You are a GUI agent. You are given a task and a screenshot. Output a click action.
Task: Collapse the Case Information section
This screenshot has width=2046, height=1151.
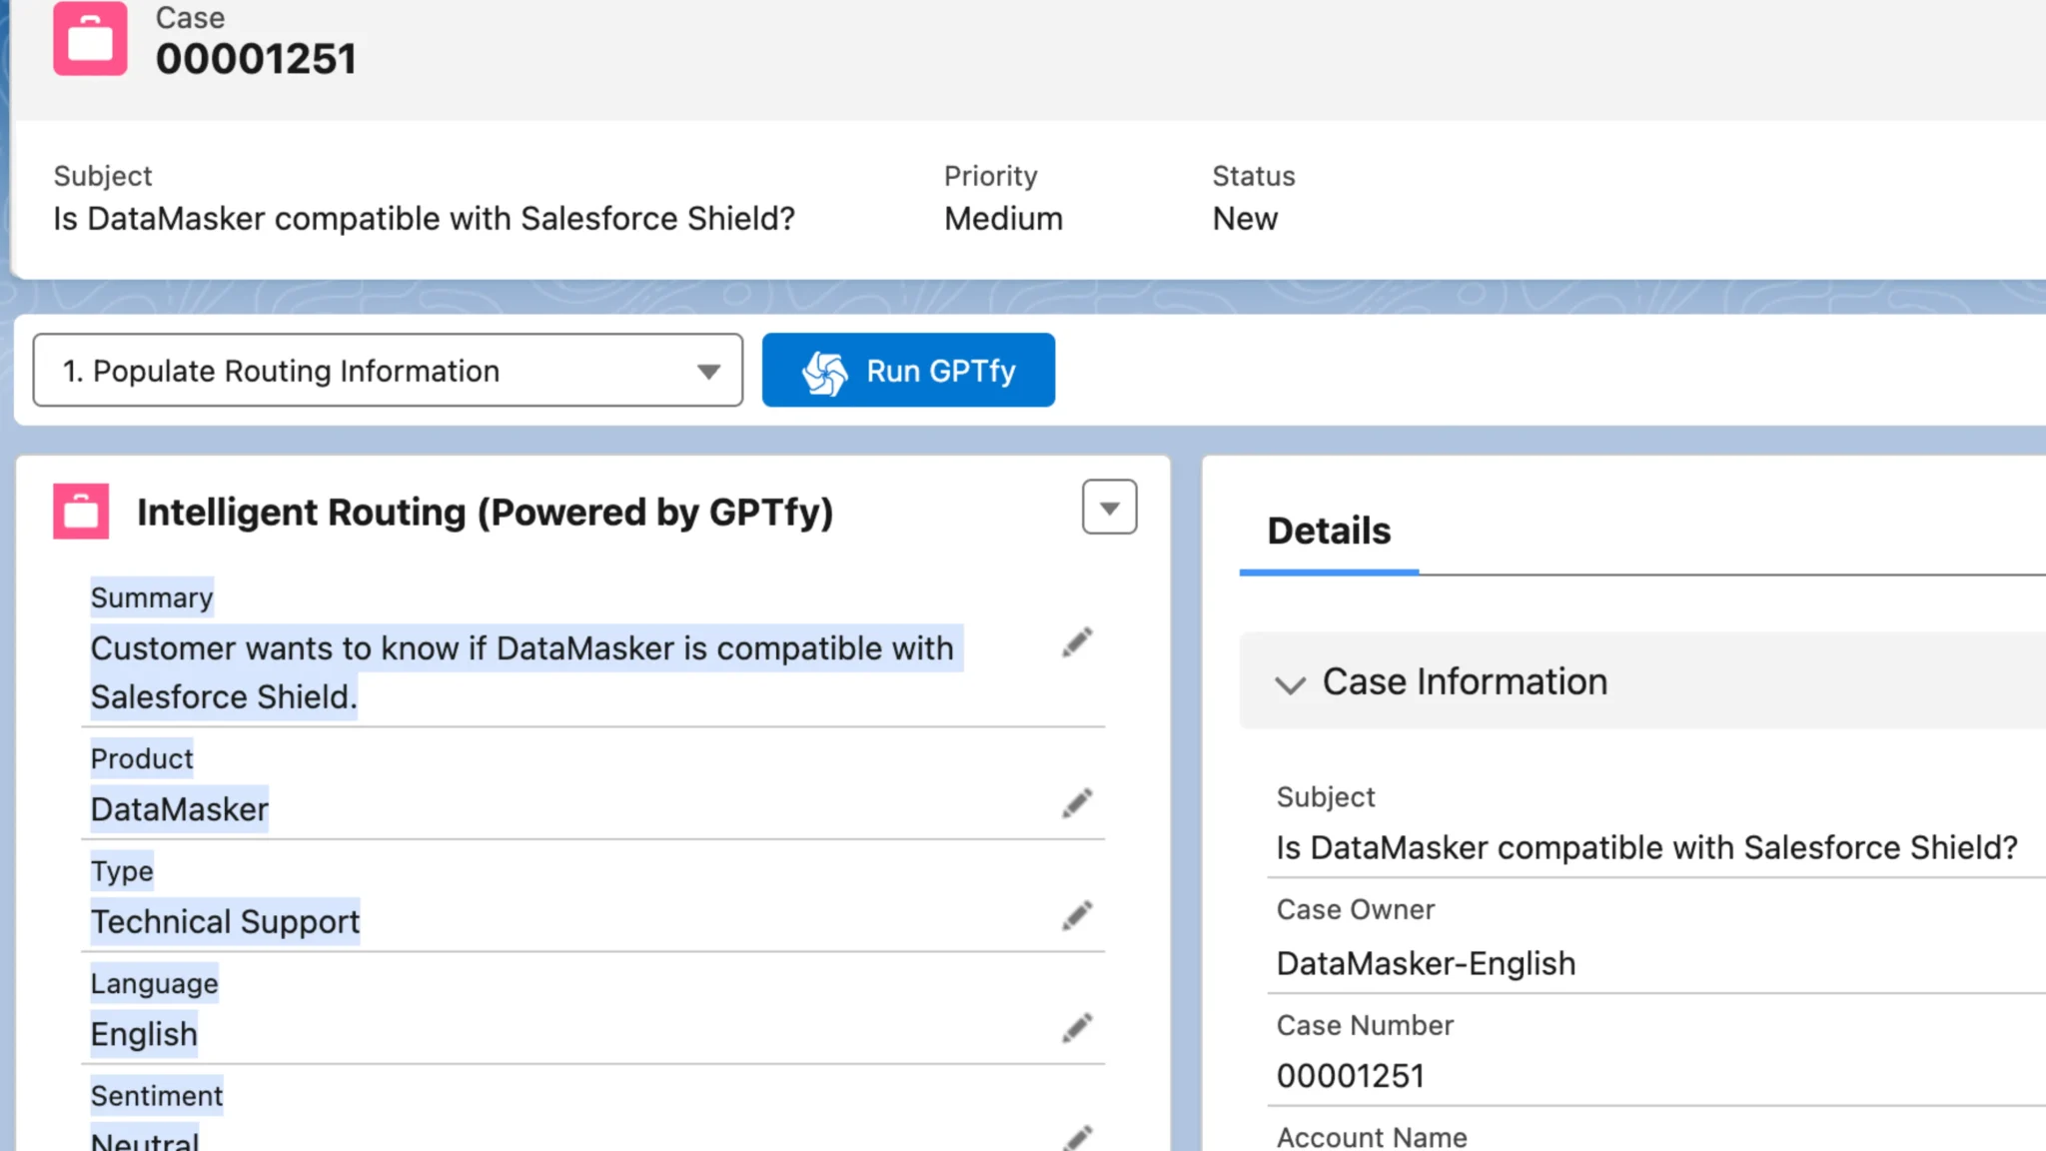(1291, 684)
